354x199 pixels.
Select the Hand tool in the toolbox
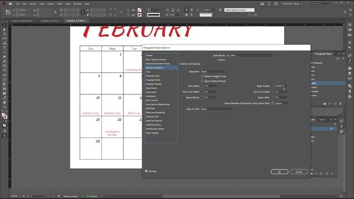[4, 102]
